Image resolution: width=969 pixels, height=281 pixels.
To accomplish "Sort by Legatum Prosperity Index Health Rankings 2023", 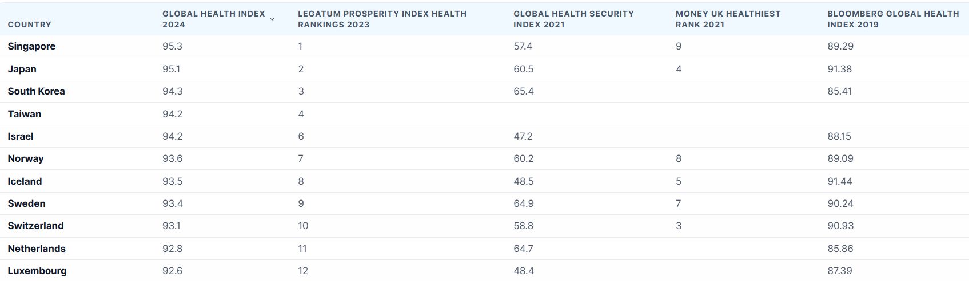I will pyautogui.click(x=382, y=19).
